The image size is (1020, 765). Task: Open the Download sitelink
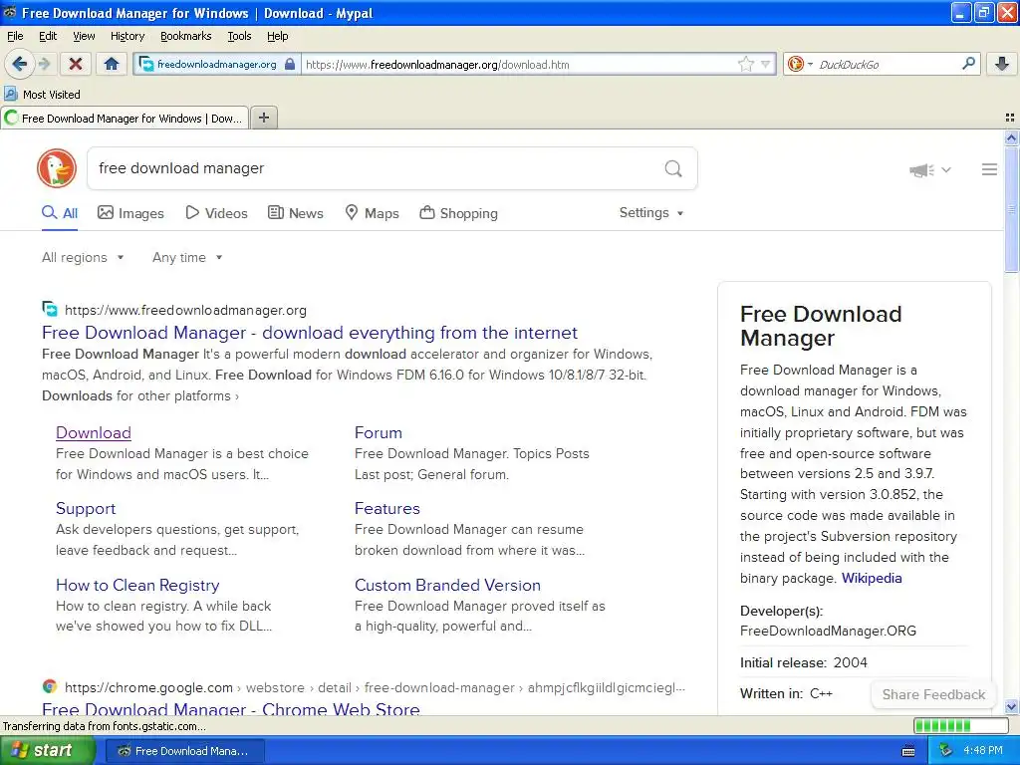(x=94, y=432)
